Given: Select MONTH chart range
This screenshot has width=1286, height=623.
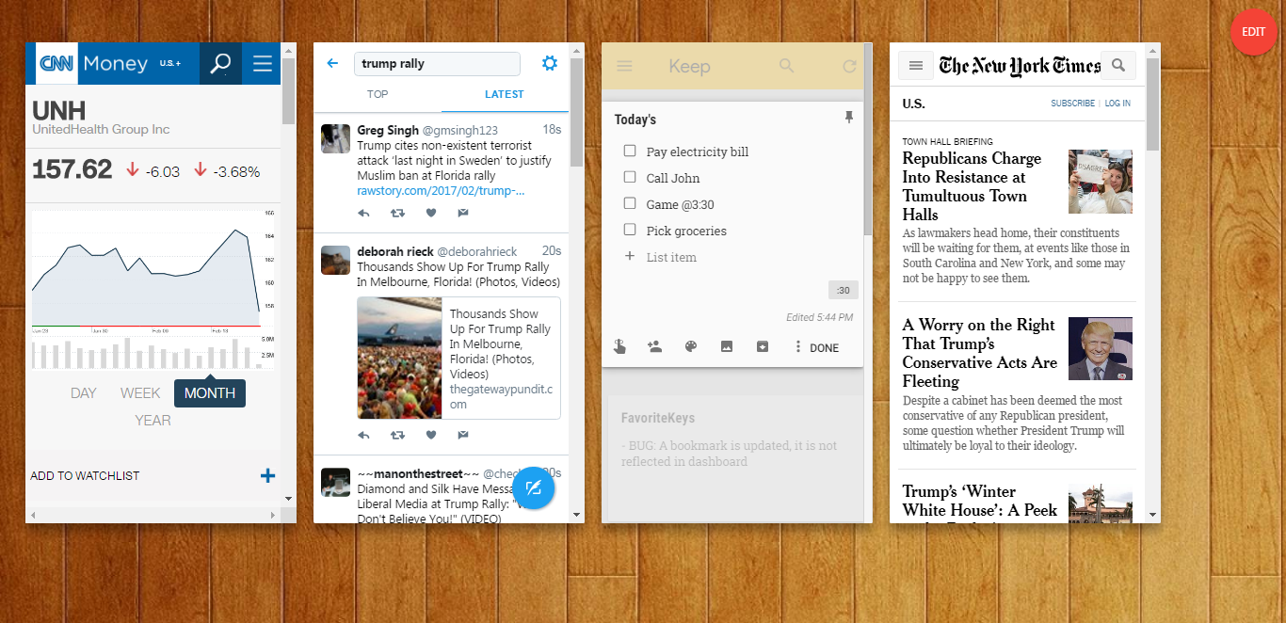Looking at the screenshot, I should coord(210,393).
